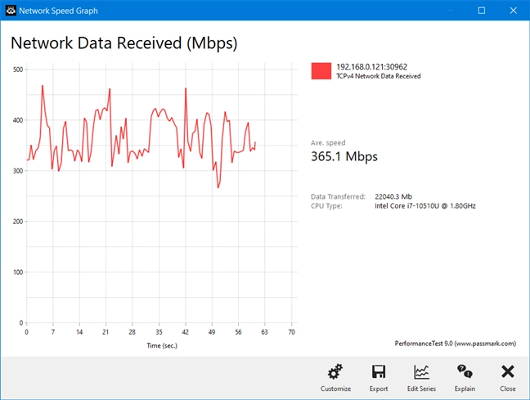Open the Customize gear icon
Screen dimensions: 530x400
point(335,371)
